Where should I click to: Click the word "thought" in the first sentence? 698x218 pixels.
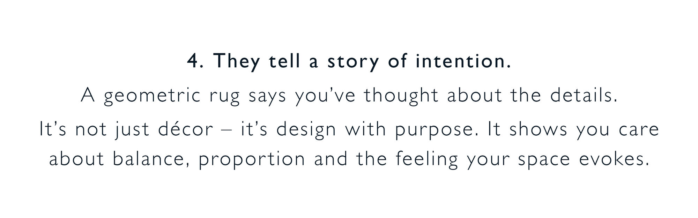click(401, 96)
